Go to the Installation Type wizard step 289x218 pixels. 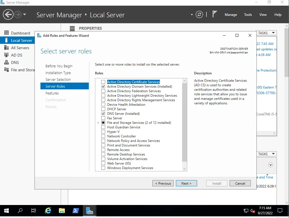tap(58, 73)
